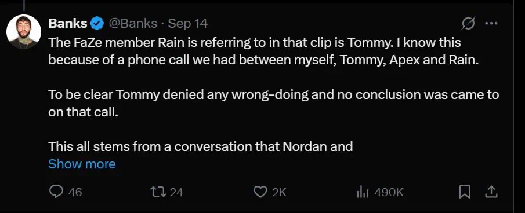Open Banks' profile avatar picture
Image resolution: width=525 pixels, height=213 pixels.
pos(24,32)
